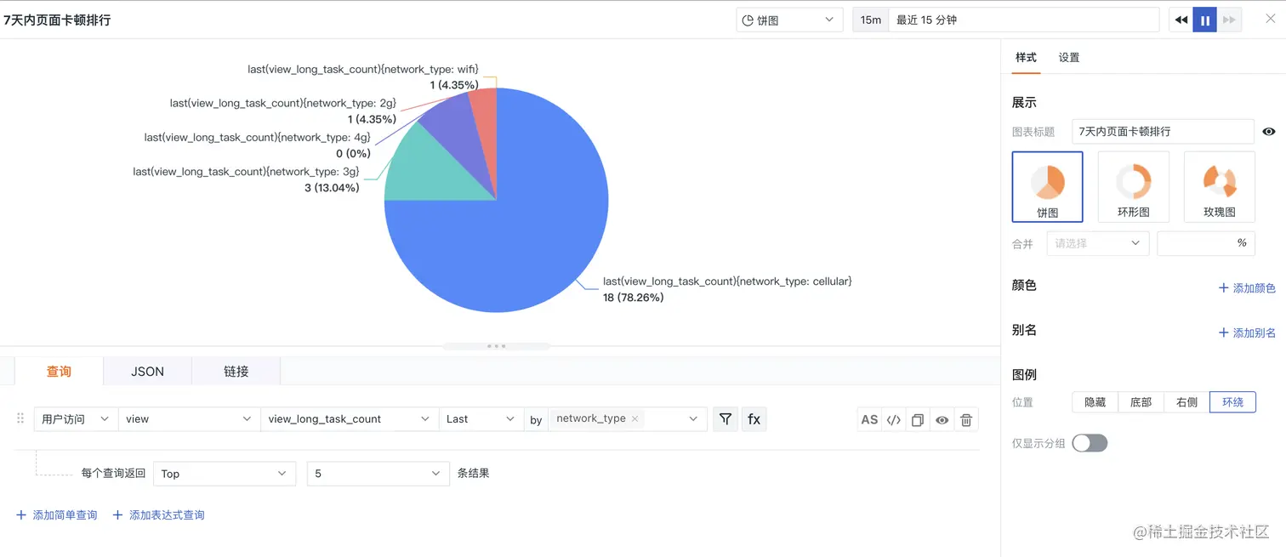Click the filter funnel icon in query row
The height and width of the screenshot is (557, 1286).
coord(726,419)
